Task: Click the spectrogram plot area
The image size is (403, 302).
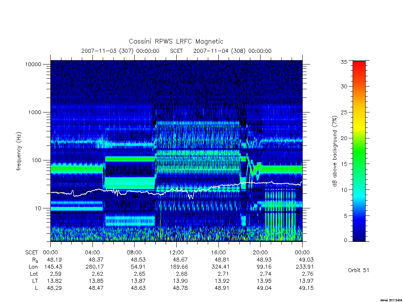Action: click(x=176, y=151)
